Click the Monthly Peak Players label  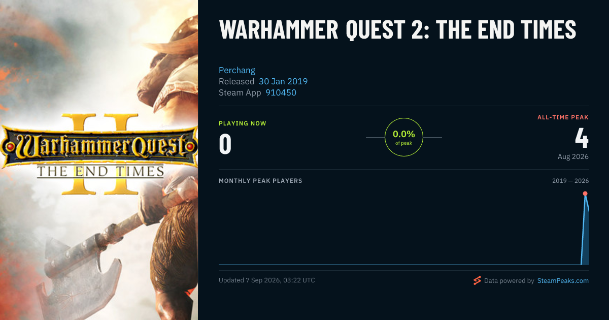coord(260,181)
